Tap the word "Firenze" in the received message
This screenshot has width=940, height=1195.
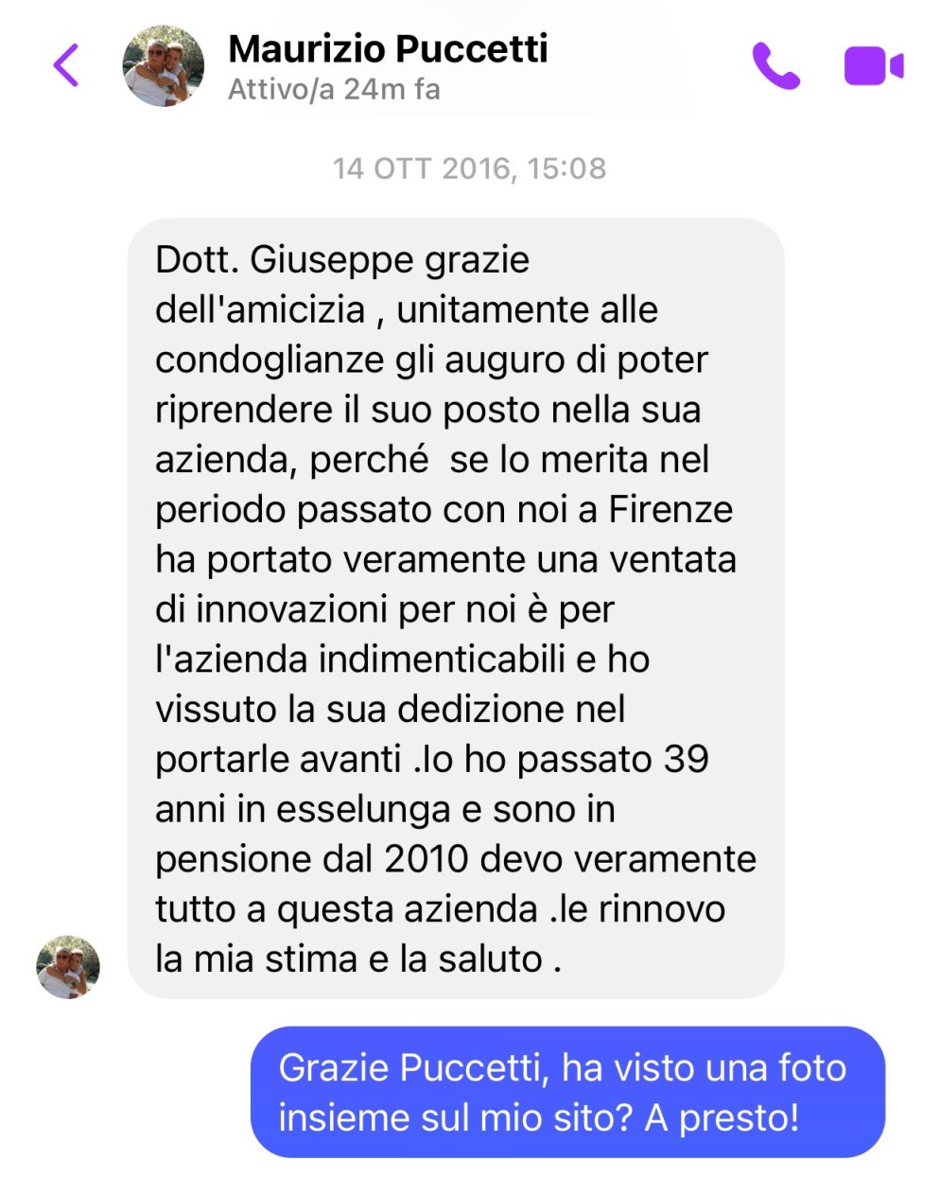pyautogui.click(x=670, y=509)
